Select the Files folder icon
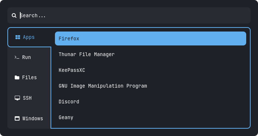Image resolution: width=258 pixels, height=136 pixels. pos(17,77)
